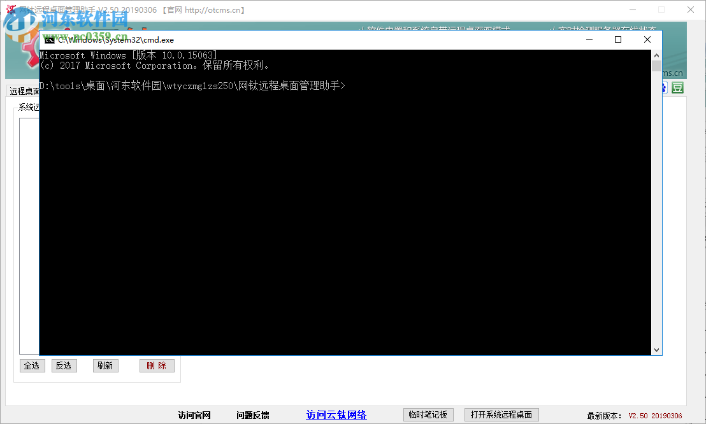Click the 反选 invert-selection button
The height and width of the screenshot is (424, 706).
coord(64,365)
